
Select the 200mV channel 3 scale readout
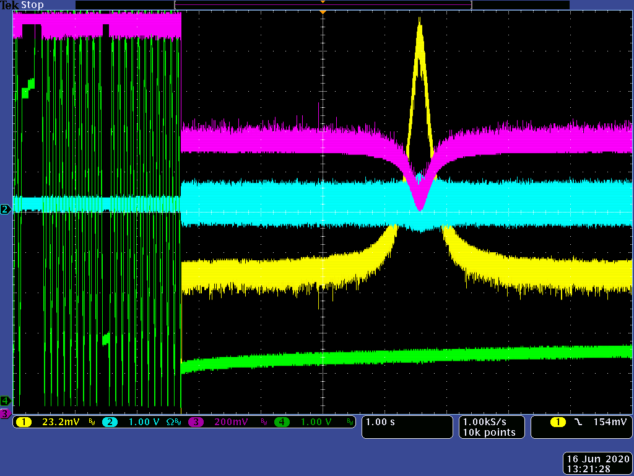[x=232, y=422]
